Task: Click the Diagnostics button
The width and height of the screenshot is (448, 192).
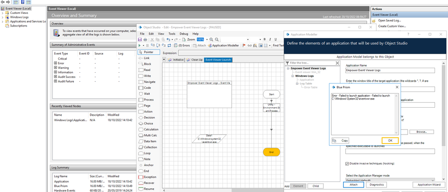Action: click(x=378, y=184)
